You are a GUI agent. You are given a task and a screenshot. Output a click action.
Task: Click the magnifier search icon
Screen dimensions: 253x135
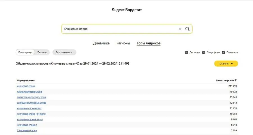click(187, 29)
